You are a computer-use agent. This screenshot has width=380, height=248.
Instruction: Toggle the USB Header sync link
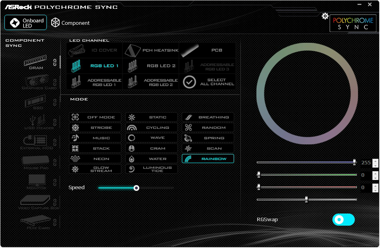(55, 122)
